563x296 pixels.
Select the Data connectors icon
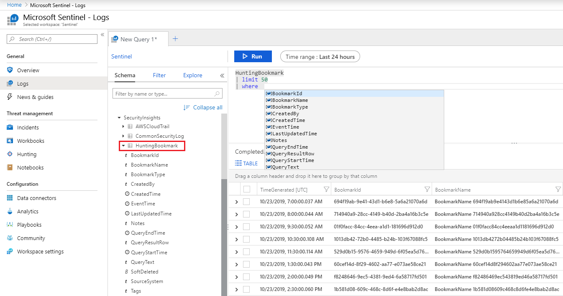point(10,198)
